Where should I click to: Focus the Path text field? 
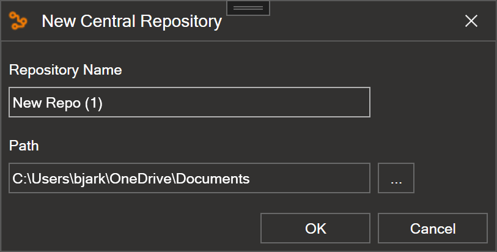(190, 178)
